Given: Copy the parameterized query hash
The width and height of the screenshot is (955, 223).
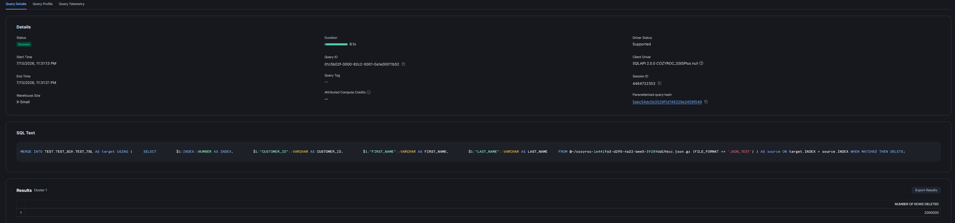Looking at the screenshot, I should click(706, 102).
